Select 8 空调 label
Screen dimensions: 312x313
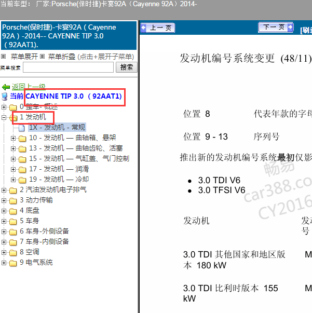pos(30,252)
